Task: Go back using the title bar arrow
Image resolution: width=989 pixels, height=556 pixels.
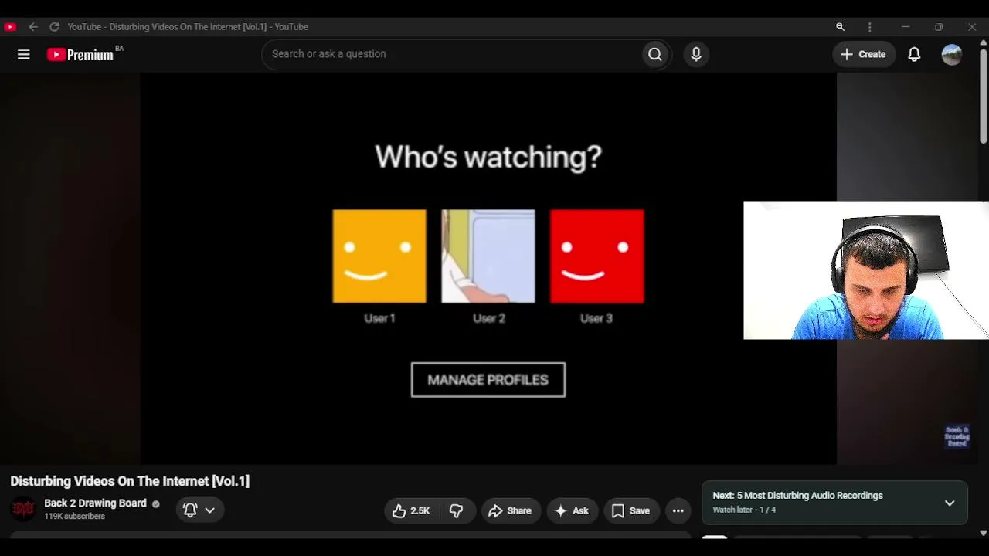Action: coord(33,27)
